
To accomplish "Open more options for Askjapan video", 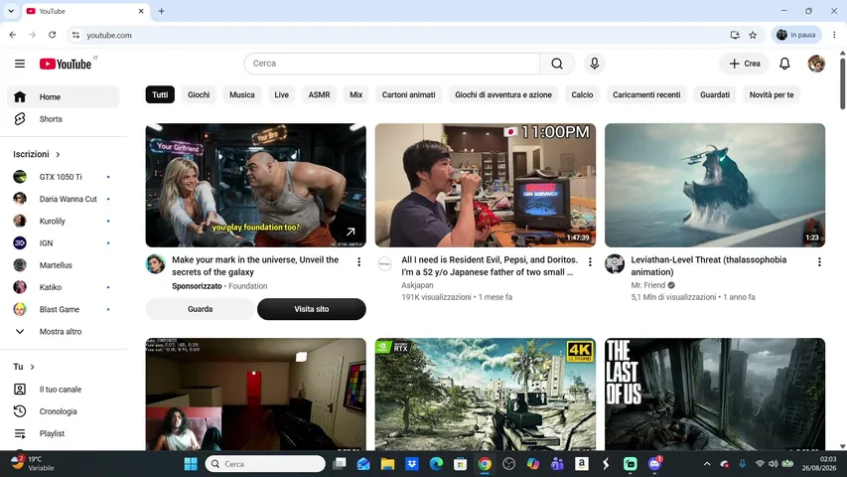I will [590, 262].
